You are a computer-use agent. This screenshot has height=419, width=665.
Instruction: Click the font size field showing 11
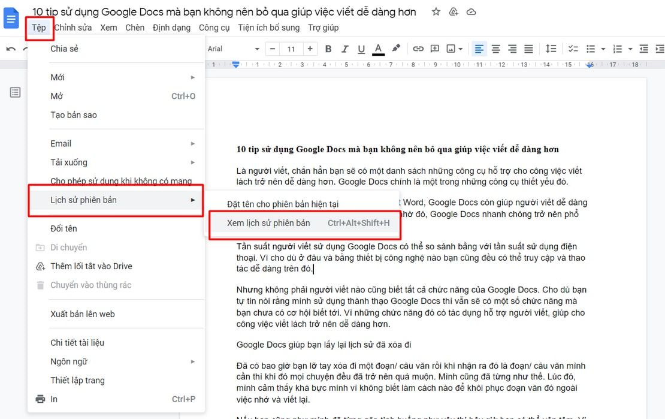pyautogui.click(x=291, y=49)
